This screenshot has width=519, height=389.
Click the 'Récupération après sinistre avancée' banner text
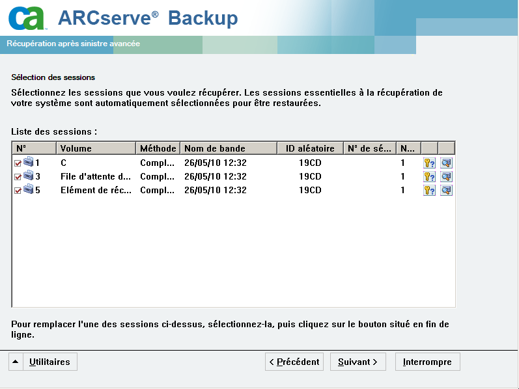click(73, 44)
